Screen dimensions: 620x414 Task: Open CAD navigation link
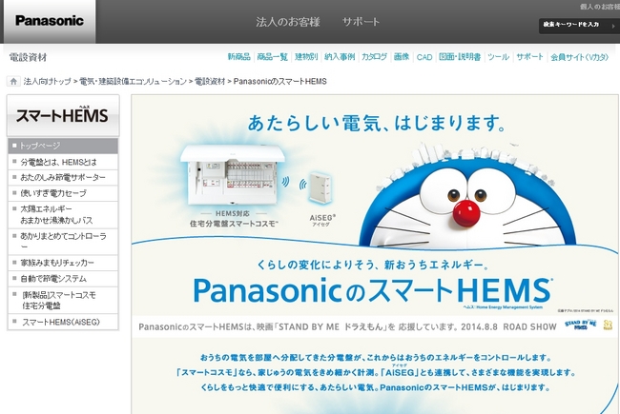(x=424, y=57)
